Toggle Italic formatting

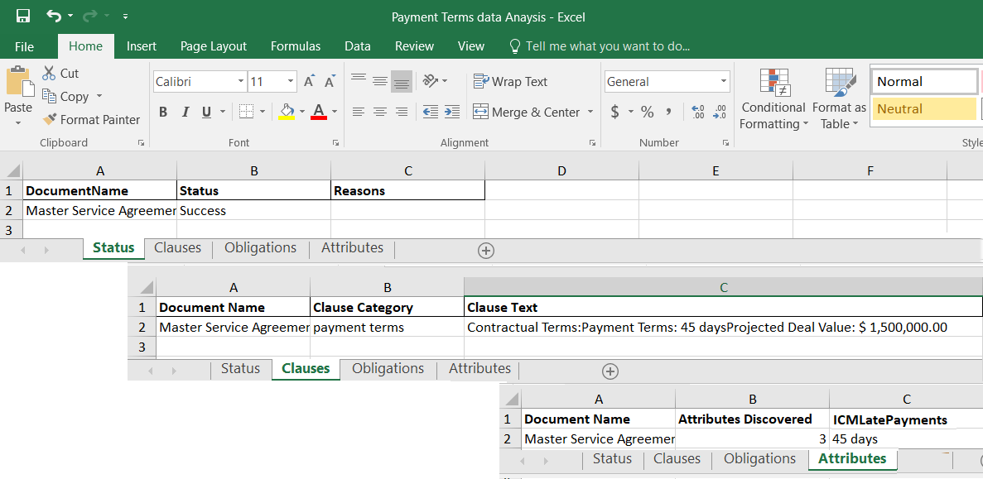pos(185,112)
